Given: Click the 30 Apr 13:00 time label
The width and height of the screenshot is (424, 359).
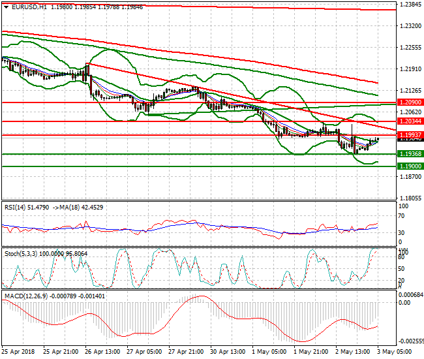Looking at the screenshot, I should pyautogui.click(x=228, y=352).
